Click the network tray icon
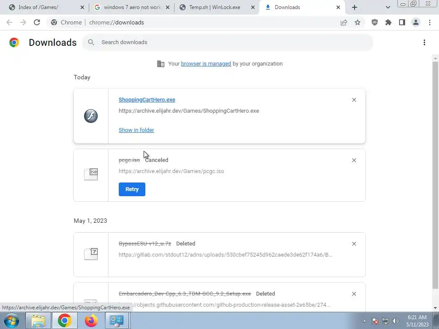This screenshot has width=439, height=329. click(385, 321)
